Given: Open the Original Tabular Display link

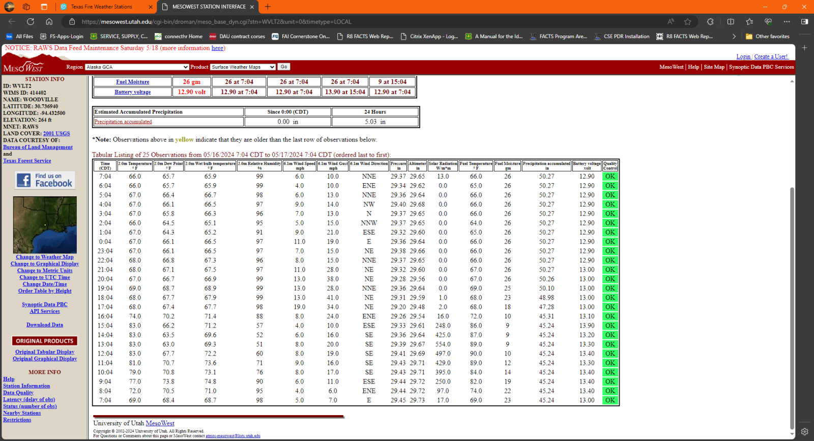Looking at the screenshot, I should [x=45, y=351].
